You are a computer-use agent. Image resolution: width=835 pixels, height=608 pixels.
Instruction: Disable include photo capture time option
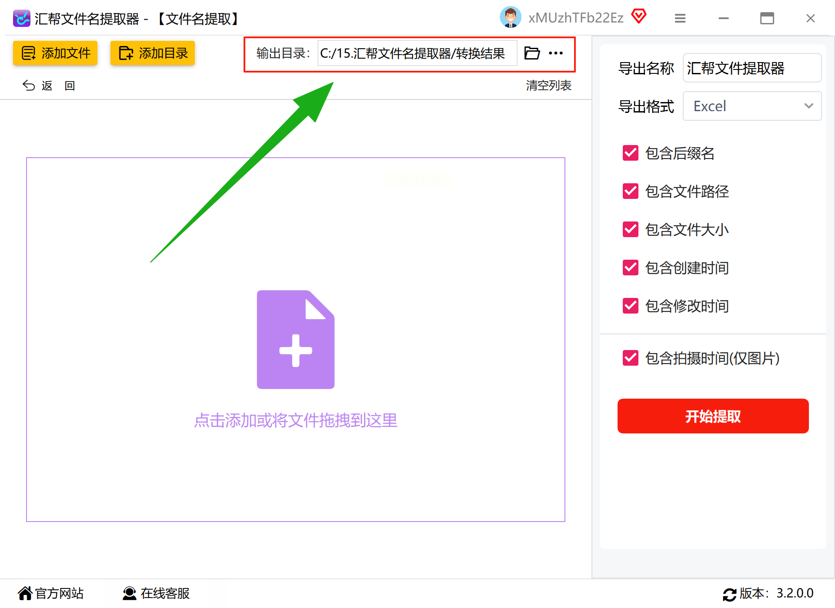pyautogui.click(x=631, y=358)
